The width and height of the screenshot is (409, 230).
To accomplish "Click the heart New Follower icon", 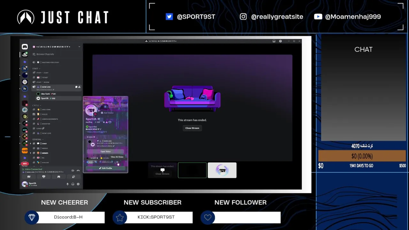I will point(208,218).
